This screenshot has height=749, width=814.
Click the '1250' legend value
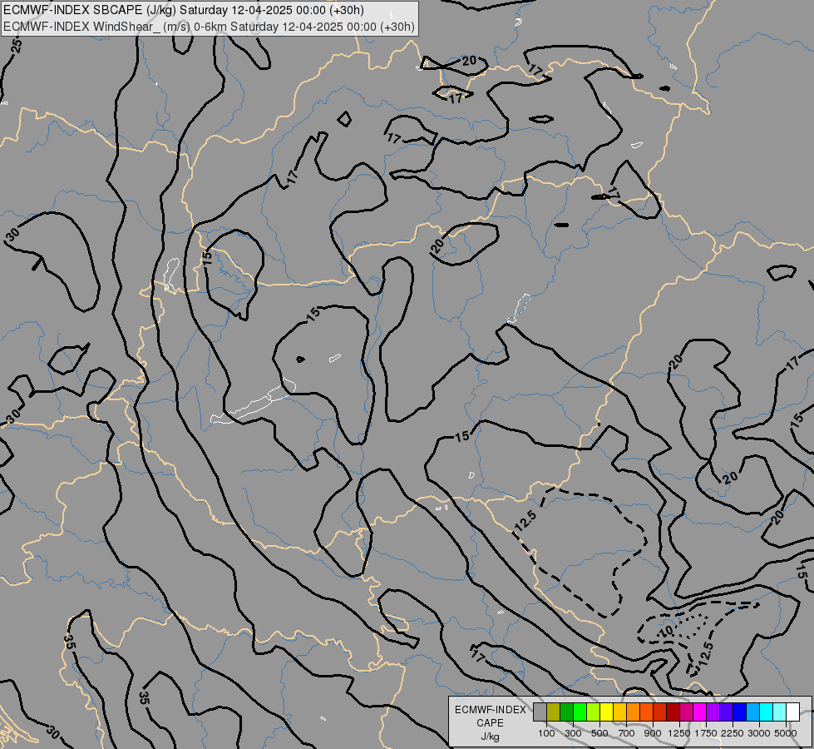point(679,733)
